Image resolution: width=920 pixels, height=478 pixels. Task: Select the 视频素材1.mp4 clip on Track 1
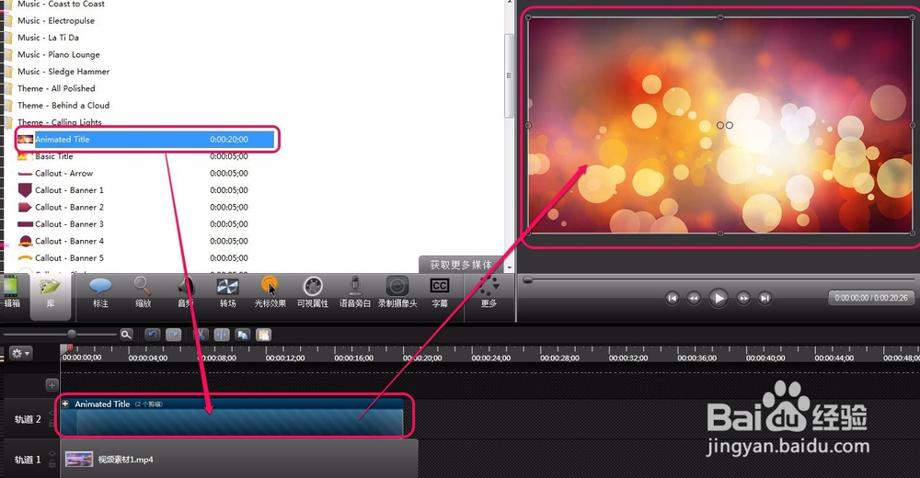click(239, 460)
